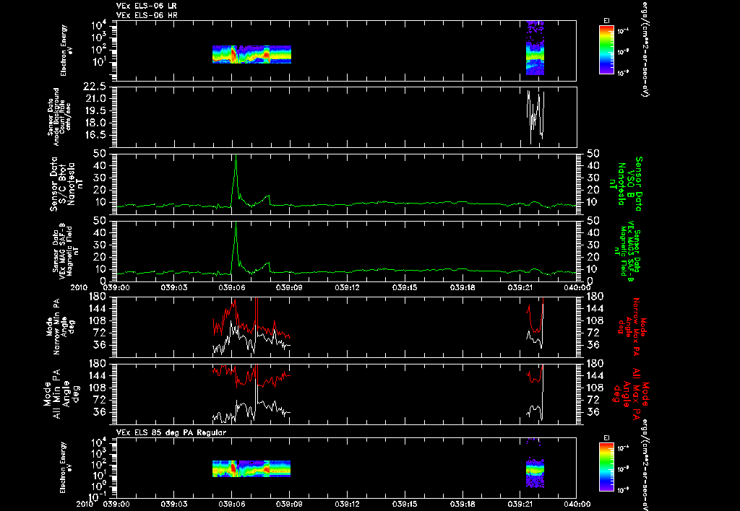This screenshot has width=740, height=511.
Task: Click the '16.5' count rate tick label
Action: 95,135
